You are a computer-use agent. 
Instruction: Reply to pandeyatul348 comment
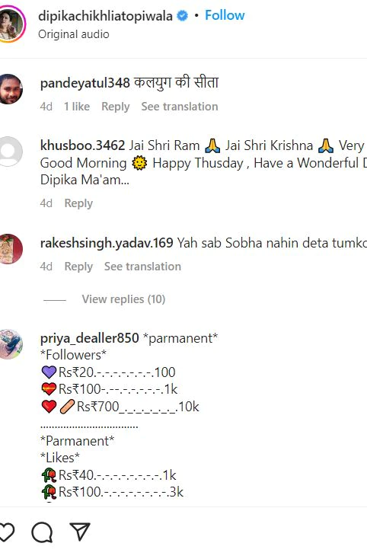(116, 106)
